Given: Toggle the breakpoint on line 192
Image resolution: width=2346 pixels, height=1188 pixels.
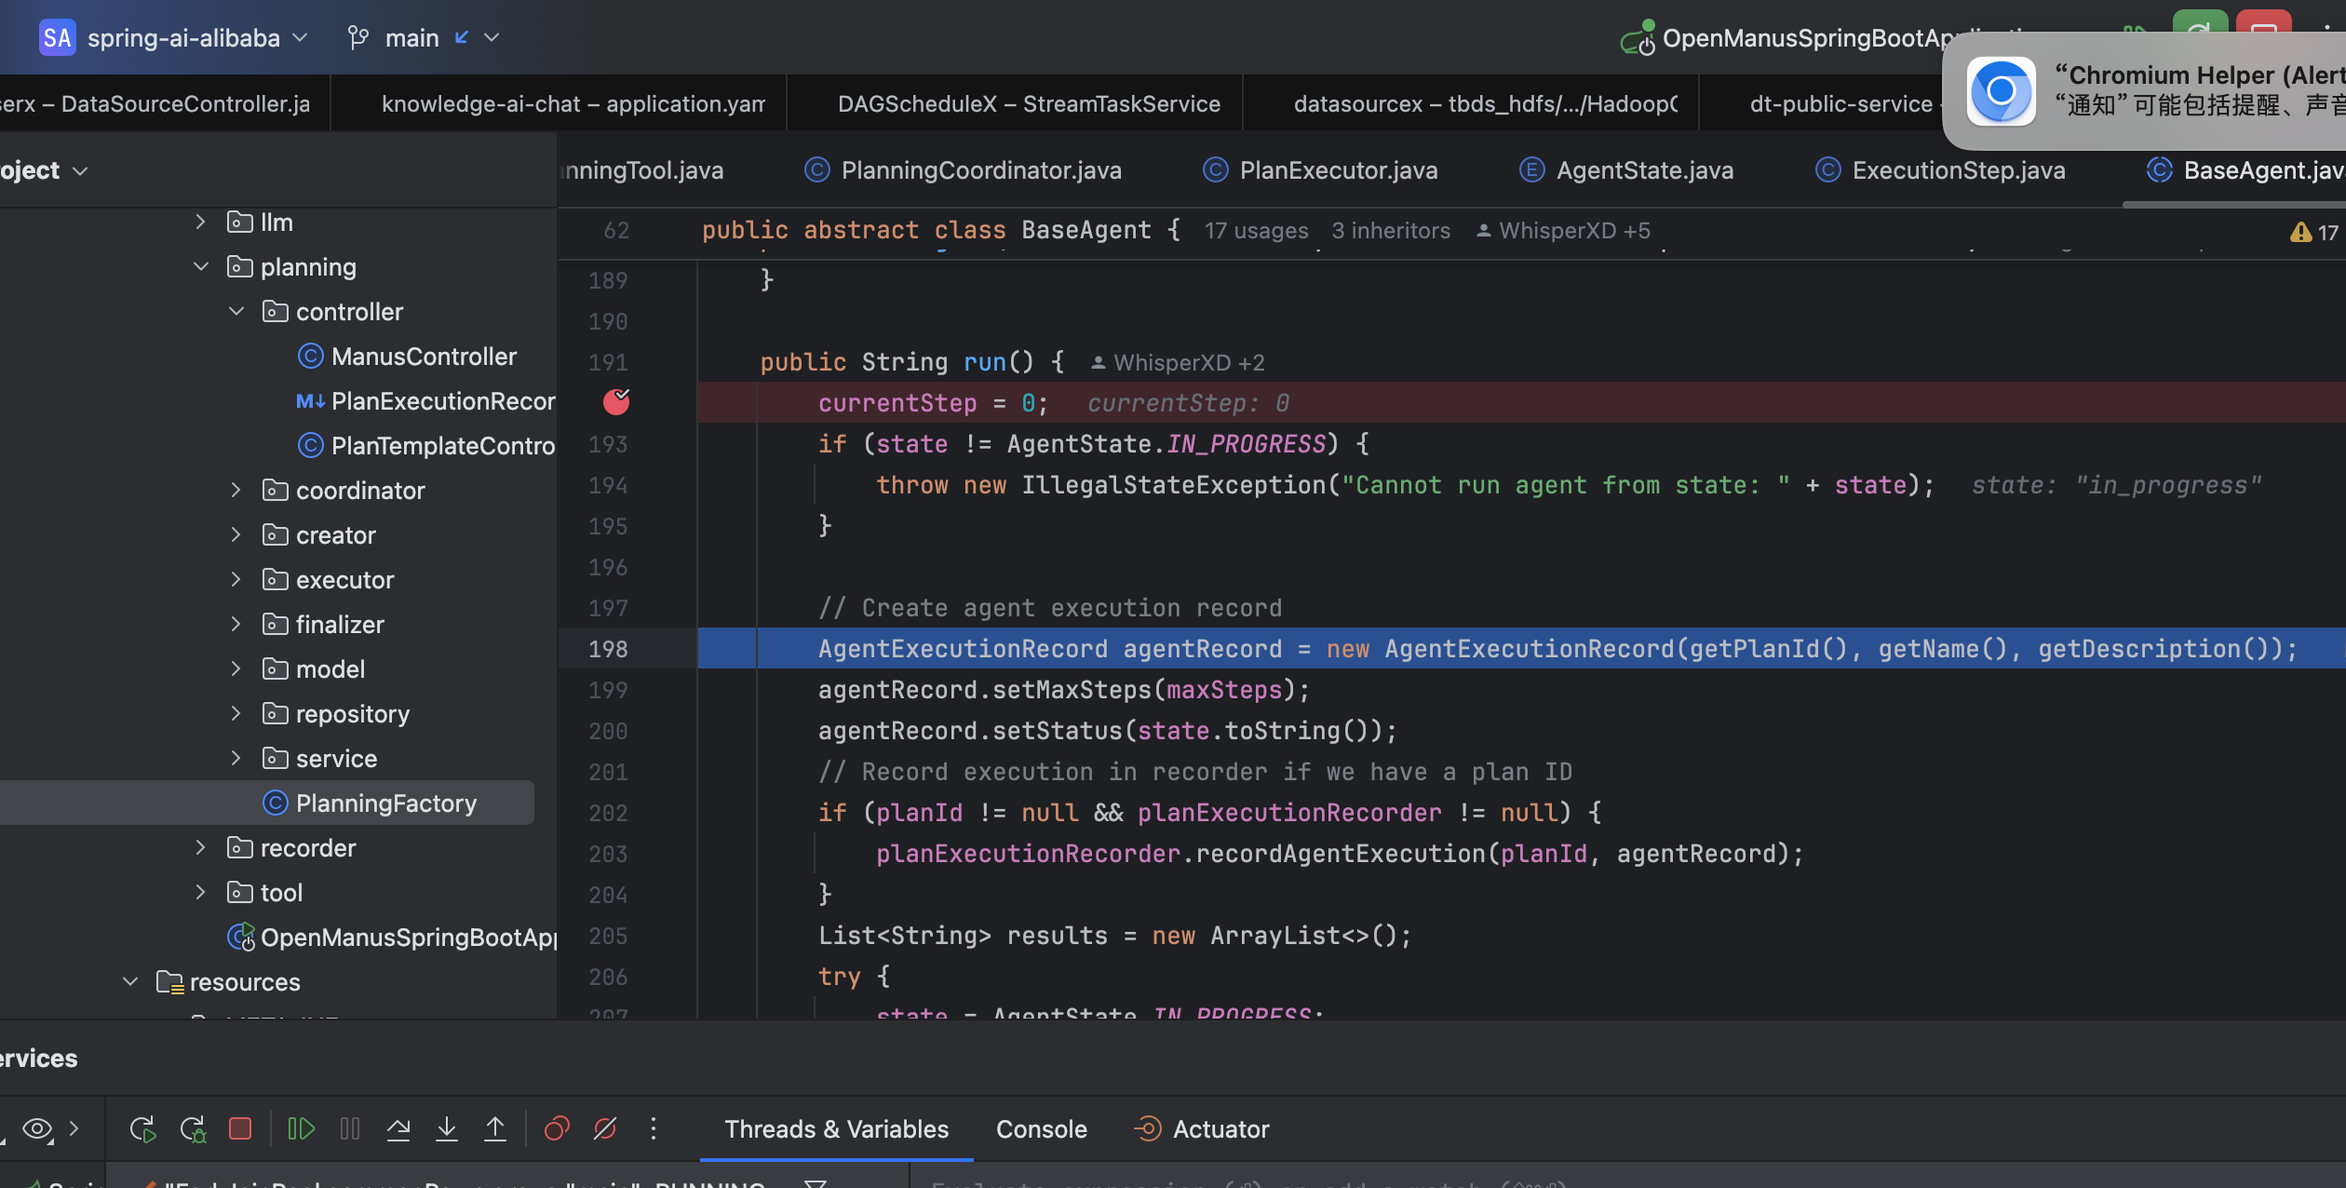Looking at the screenshot, I should (616, 402).
